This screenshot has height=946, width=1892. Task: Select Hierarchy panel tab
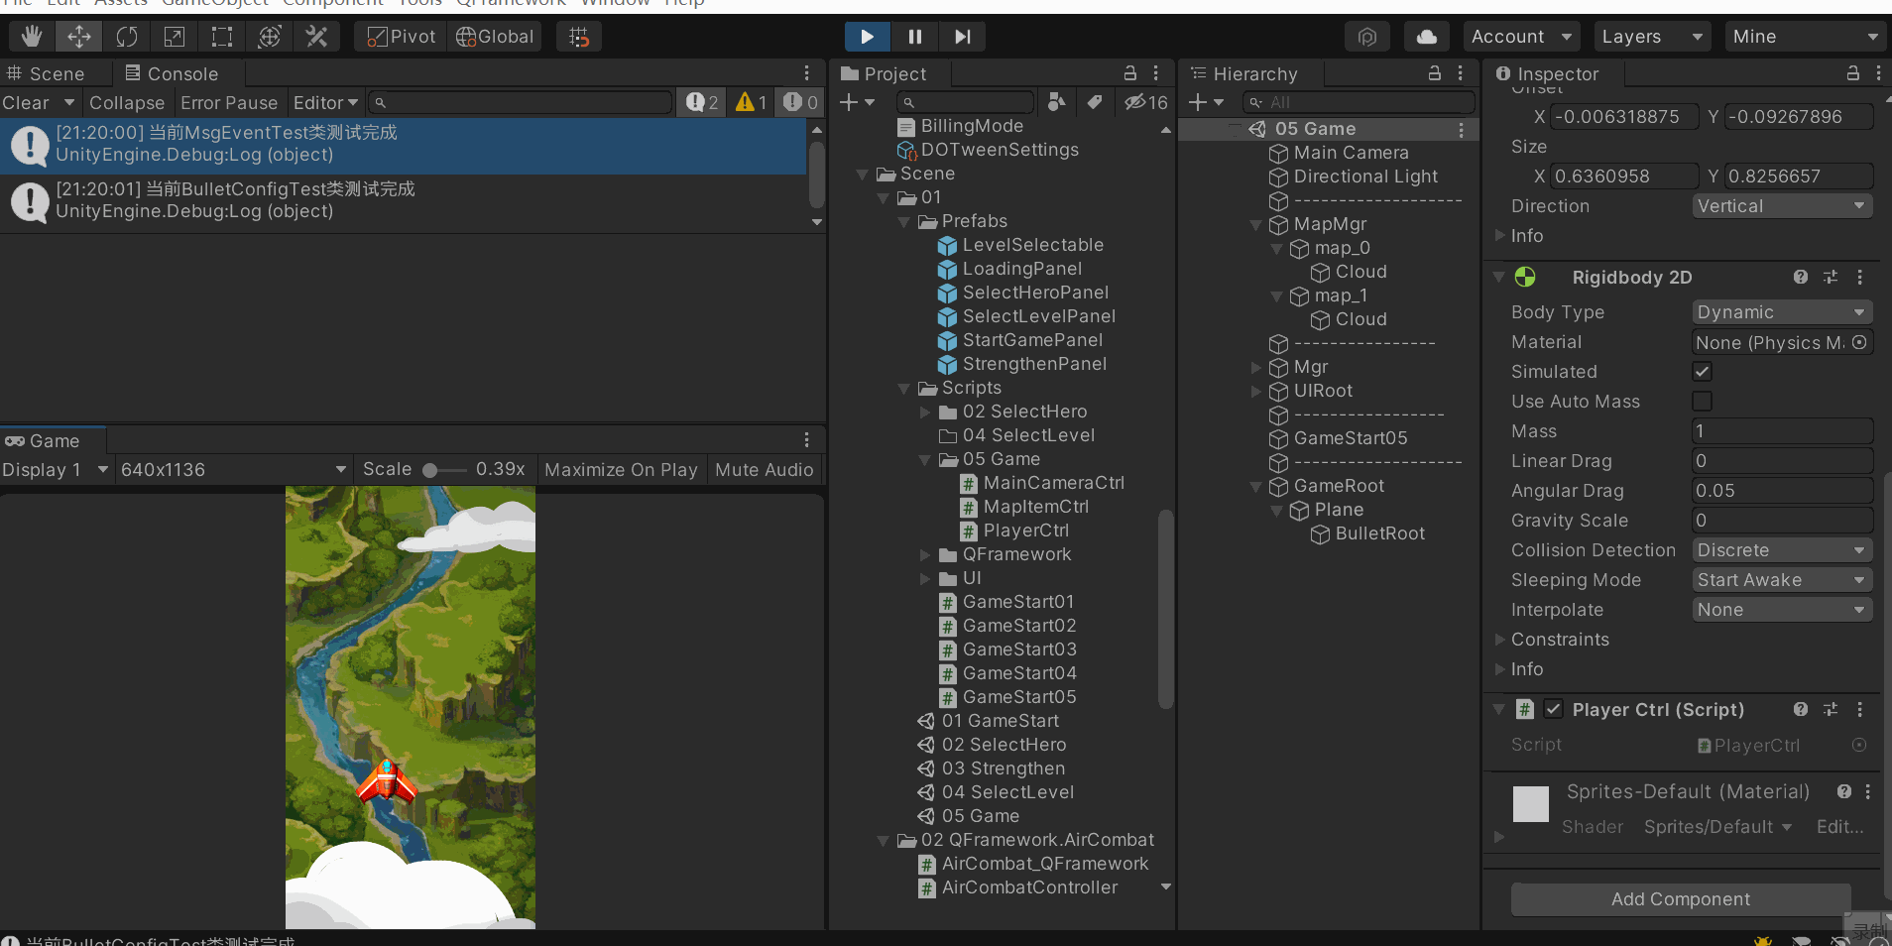1244,73
